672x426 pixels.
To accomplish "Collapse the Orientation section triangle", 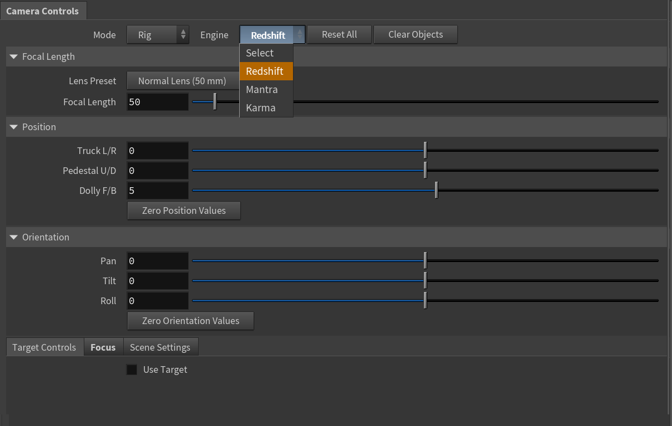I will pyautogui.click(x=14, y=237).
